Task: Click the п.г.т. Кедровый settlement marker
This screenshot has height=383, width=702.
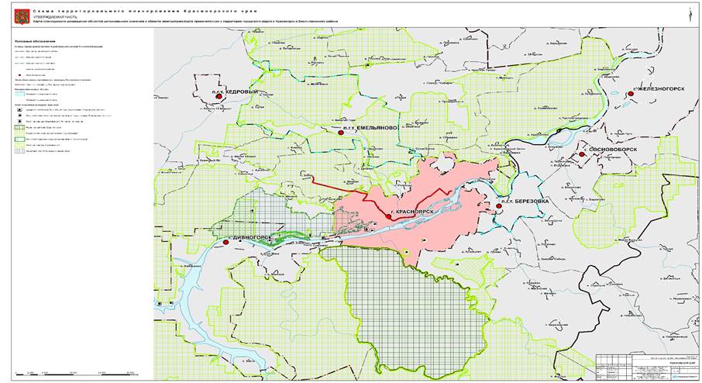Action: click(219, 96)
